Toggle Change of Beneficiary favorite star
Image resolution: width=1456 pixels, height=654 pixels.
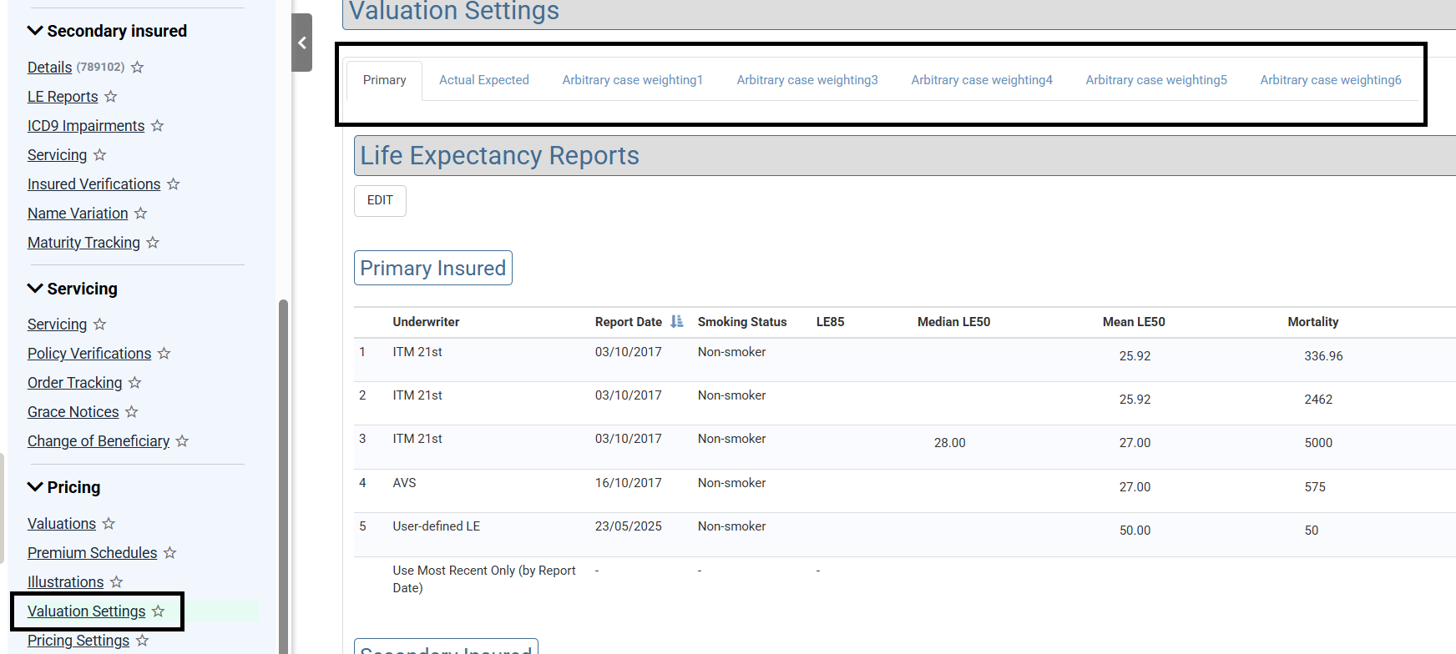[183, 441]
